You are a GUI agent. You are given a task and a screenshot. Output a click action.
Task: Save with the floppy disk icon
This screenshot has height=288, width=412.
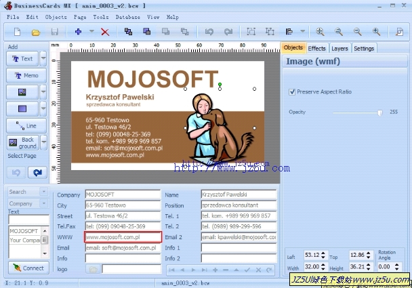point(54,32)
